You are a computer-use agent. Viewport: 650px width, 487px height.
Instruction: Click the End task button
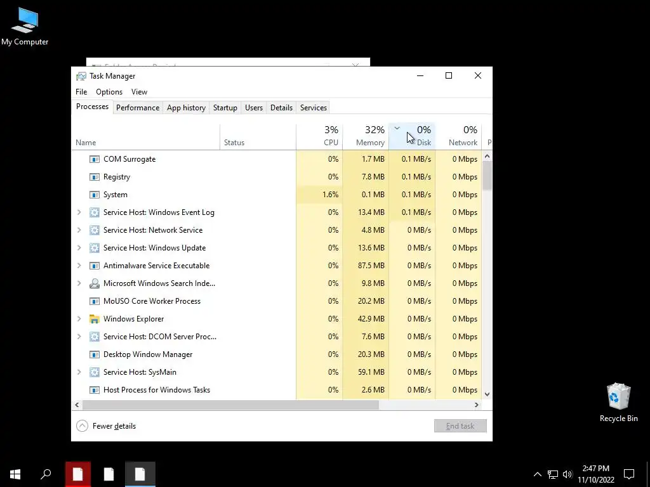point(460,426)
